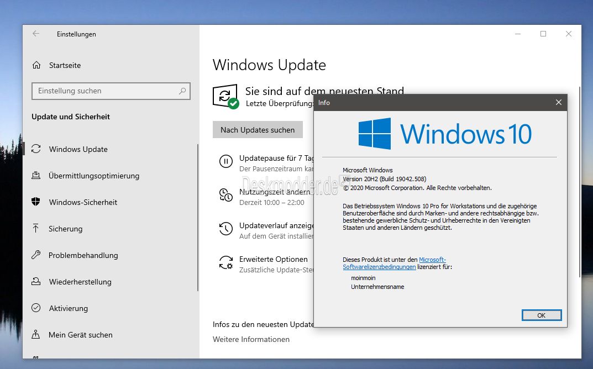
Task: Click the Windows 10 logo in Info dialog
Action: [x=445, y=134]
